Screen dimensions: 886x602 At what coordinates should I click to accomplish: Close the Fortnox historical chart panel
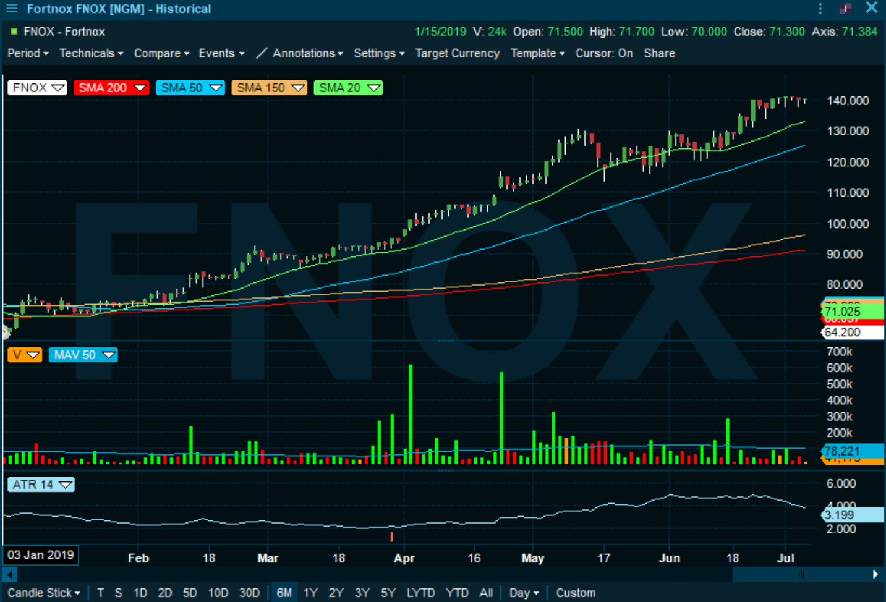pos(871,7)
